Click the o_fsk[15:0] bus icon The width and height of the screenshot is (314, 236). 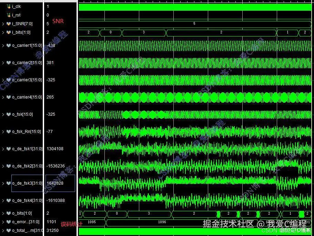coord(8,114)
